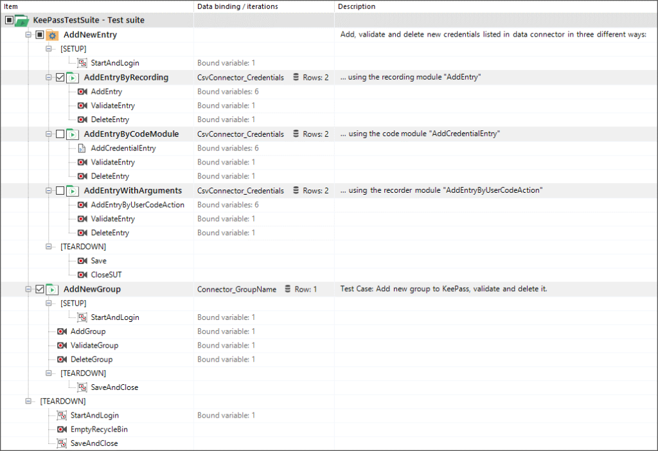Click the AddCredentialEntry code module icon

82,148
